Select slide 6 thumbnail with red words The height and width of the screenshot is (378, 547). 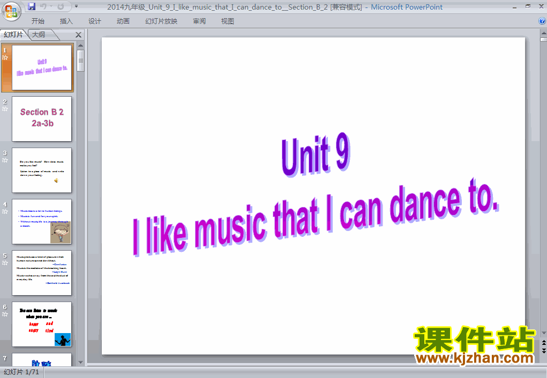tap(42, 325)
